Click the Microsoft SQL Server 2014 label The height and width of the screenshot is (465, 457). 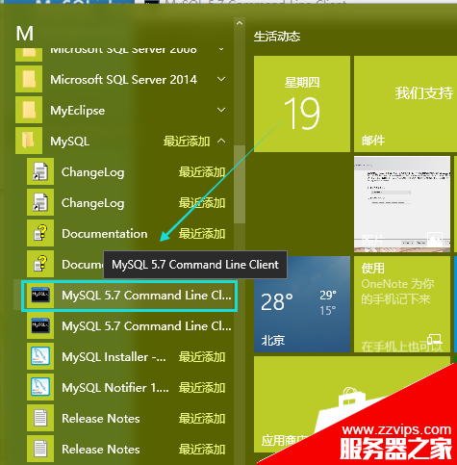click(x=123, y=80)
